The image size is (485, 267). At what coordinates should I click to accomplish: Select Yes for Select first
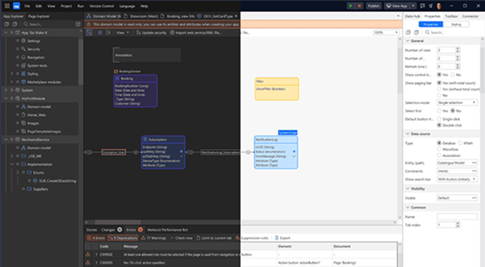pyautogui.click(x=439, y=111)
